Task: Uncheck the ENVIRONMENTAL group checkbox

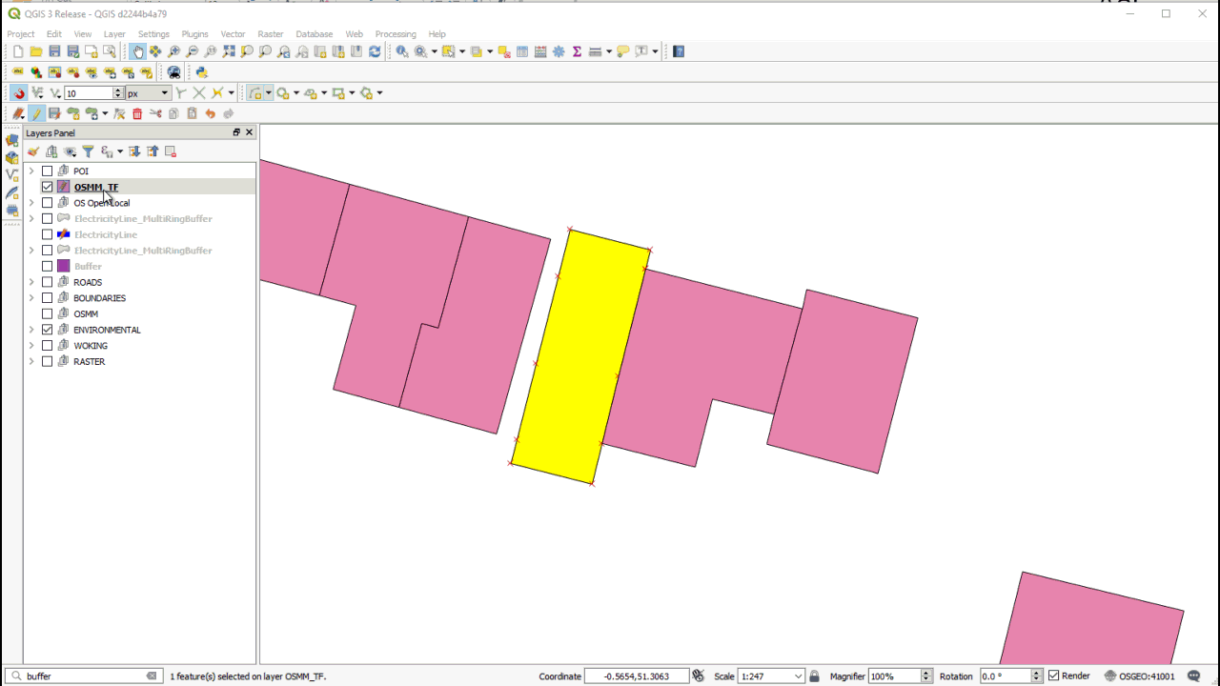Action: (x=47, y=330)
